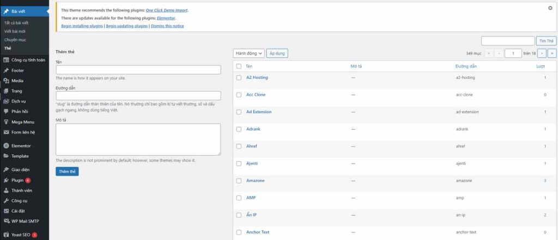The height and width of the screenshot is (240, 558).
Task: Go to the next page of tags
Action: click(x=542, y=53)
